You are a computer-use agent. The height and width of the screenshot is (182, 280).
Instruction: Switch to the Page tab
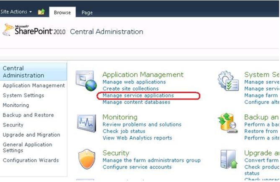tap(87, 12)
